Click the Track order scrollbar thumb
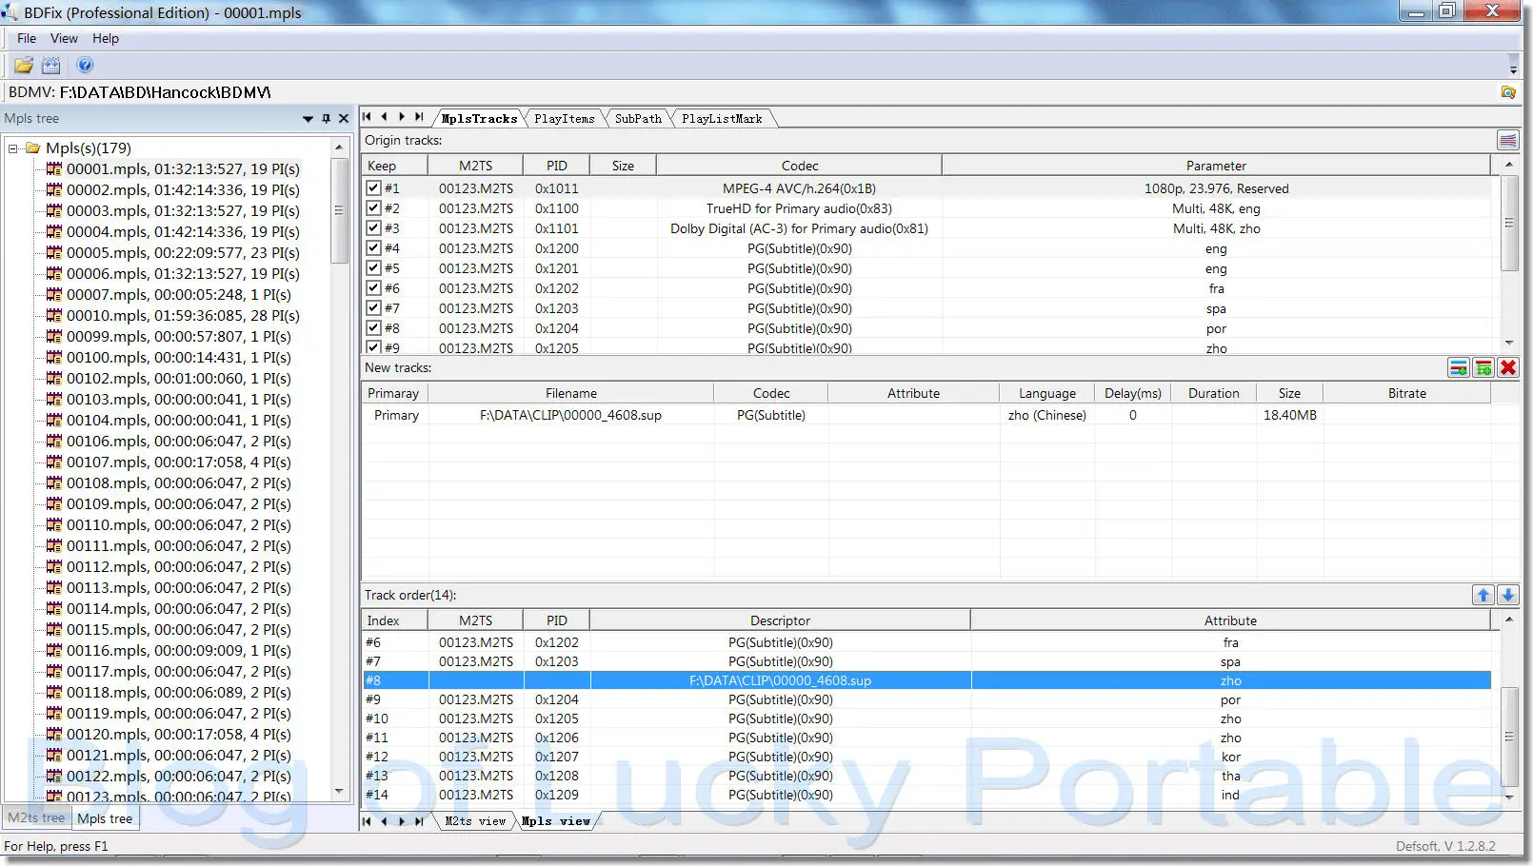The width and height of the screenshot is (1533, 866). [1508, 737]
